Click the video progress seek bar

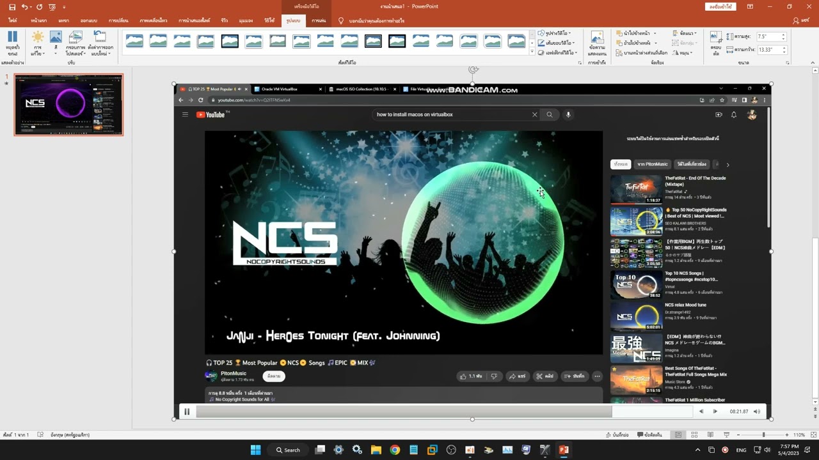click(444, 412)
